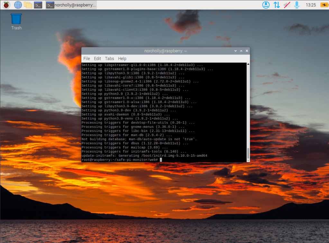Open the terminal Edit menu
This screenshot has height=243, width=329.
[97, 59]
